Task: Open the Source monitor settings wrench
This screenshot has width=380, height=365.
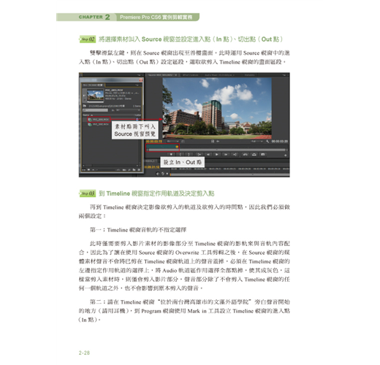Action: click(267, 141)
